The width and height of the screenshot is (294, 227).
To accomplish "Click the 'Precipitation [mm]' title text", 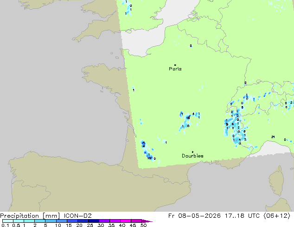I will pyautogui.click(x=30, y=216).
